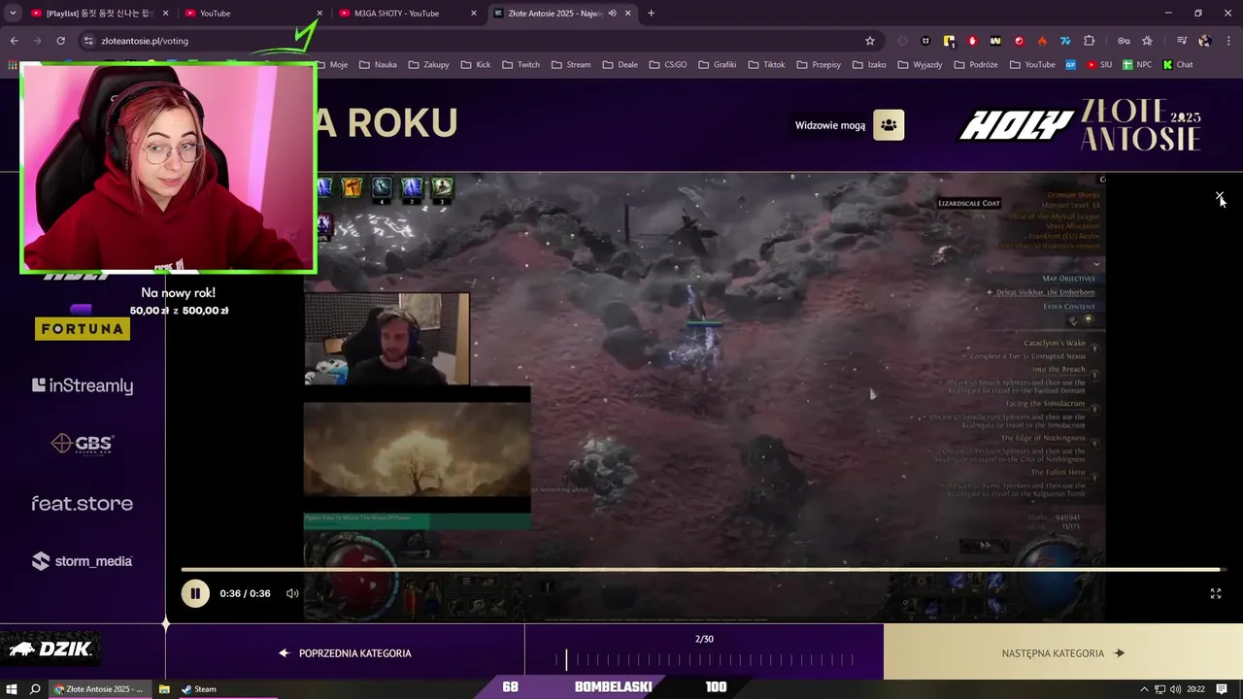This screenshot has width=1243, height=699.
Task: Bookmark this page with the star icon
Action: [x=870, y=41]
